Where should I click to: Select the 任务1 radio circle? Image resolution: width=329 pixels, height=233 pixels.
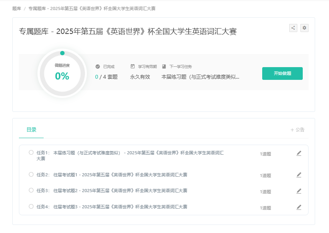(31, 152)
